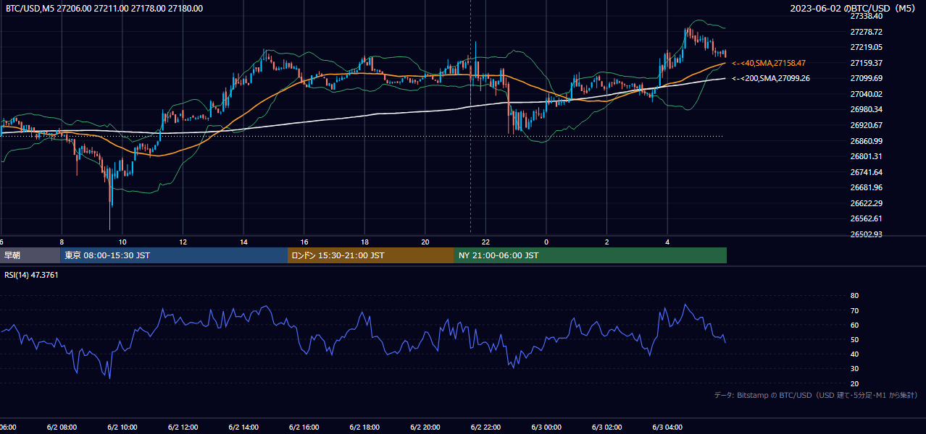Viewport: 926px width, 434px height.
Task: Click the 6/2 12:00 date axis label
Action: tap(183, 427)
